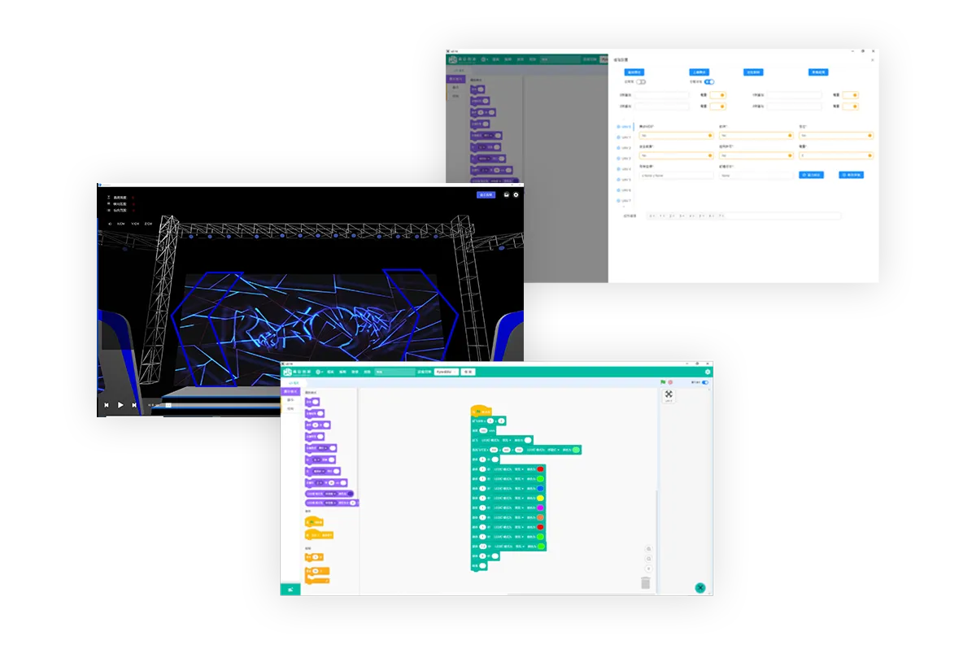Open the gear icon in the teal header
The image size is (976, 645).
click(x=707, y=372)
